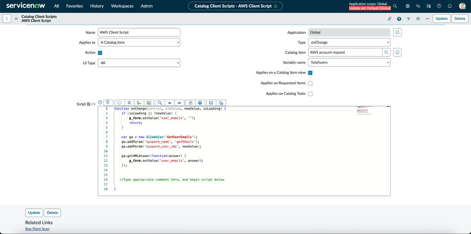Click the code brackets icon beside Script label

93,104
